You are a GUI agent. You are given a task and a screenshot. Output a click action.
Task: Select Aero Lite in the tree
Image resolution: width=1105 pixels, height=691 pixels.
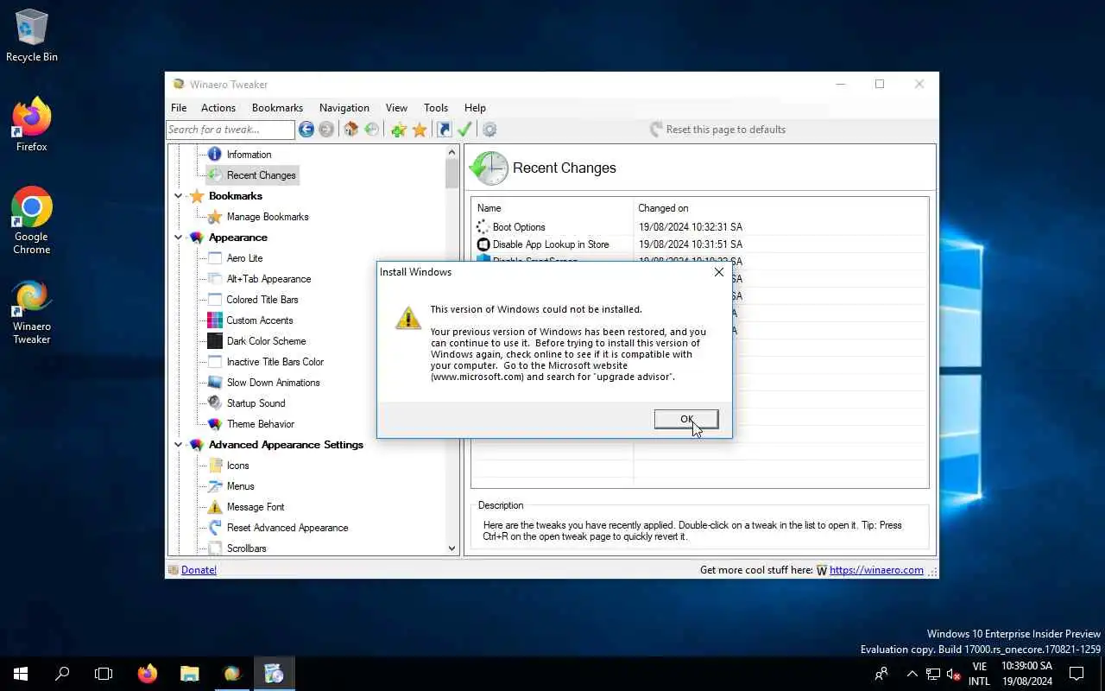tap(244, 258)
